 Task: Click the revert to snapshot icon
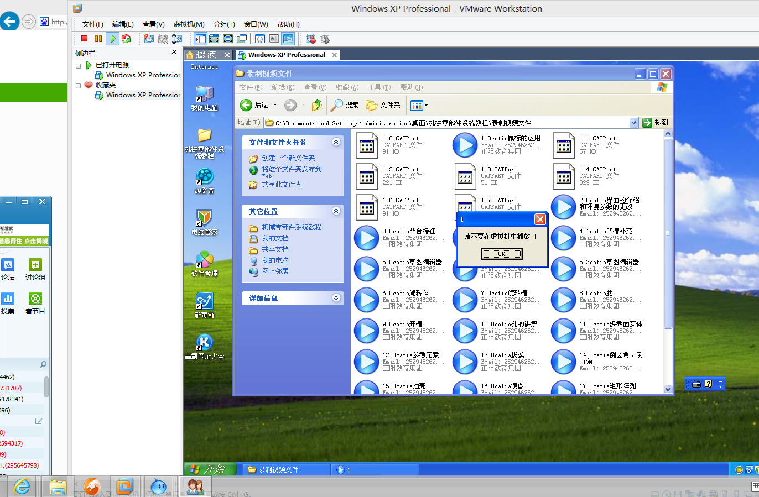point(163,39)
